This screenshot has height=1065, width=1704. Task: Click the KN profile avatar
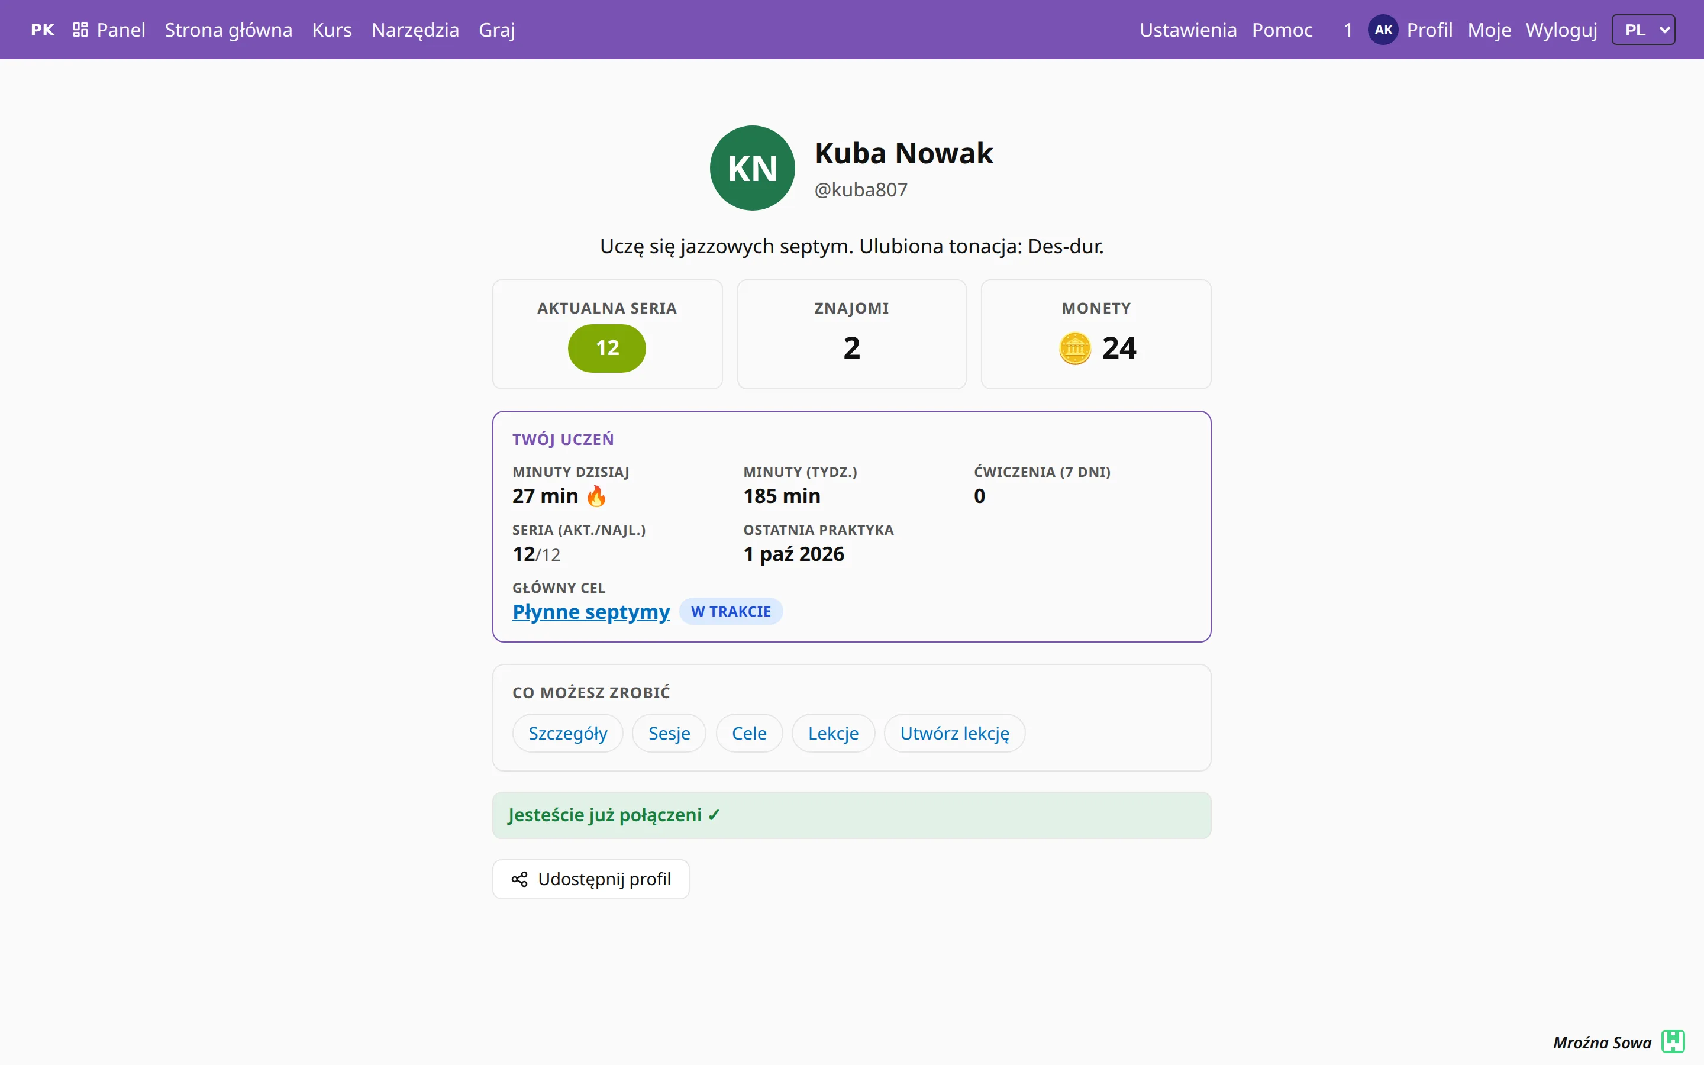(x=752, y=167)
